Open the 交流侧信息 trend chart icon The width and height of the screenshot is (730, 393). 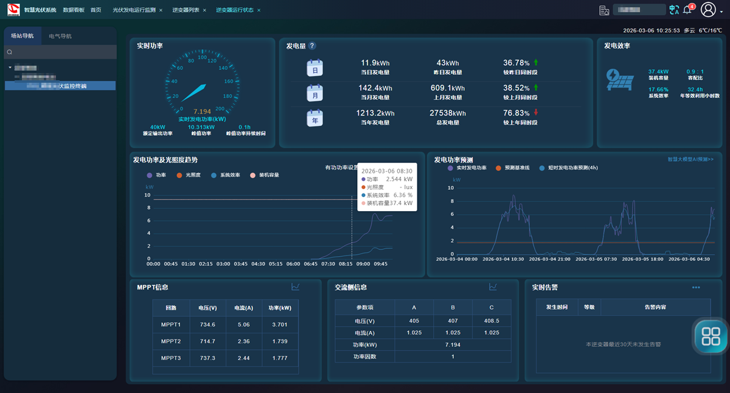tap(493, 287)
